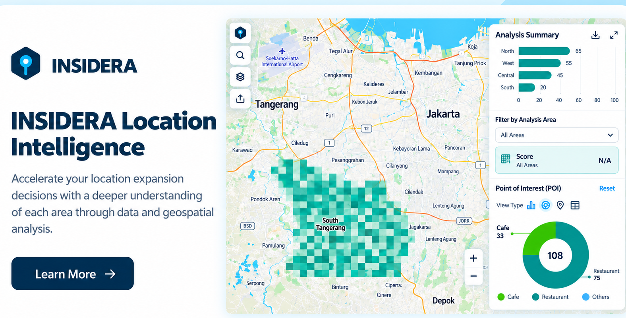Image resolution: width=626 pixels, height=318 pixels.
Task: Click the Central bar in summary chart
Action: (x=535, y=75)
